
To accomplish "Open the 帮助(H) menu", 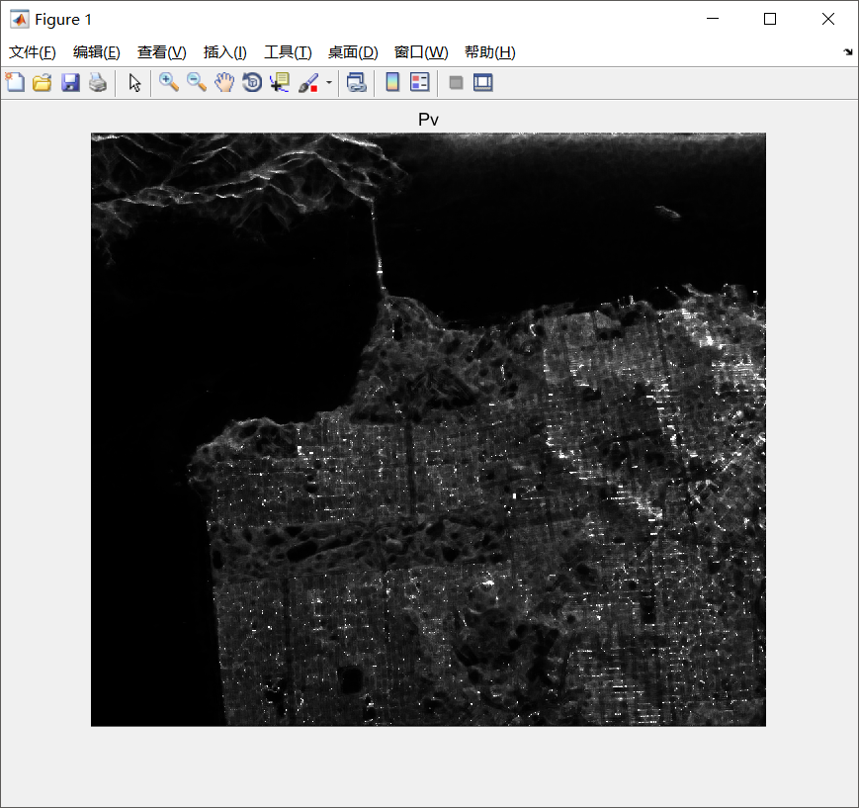I will [x=489, y=52].
